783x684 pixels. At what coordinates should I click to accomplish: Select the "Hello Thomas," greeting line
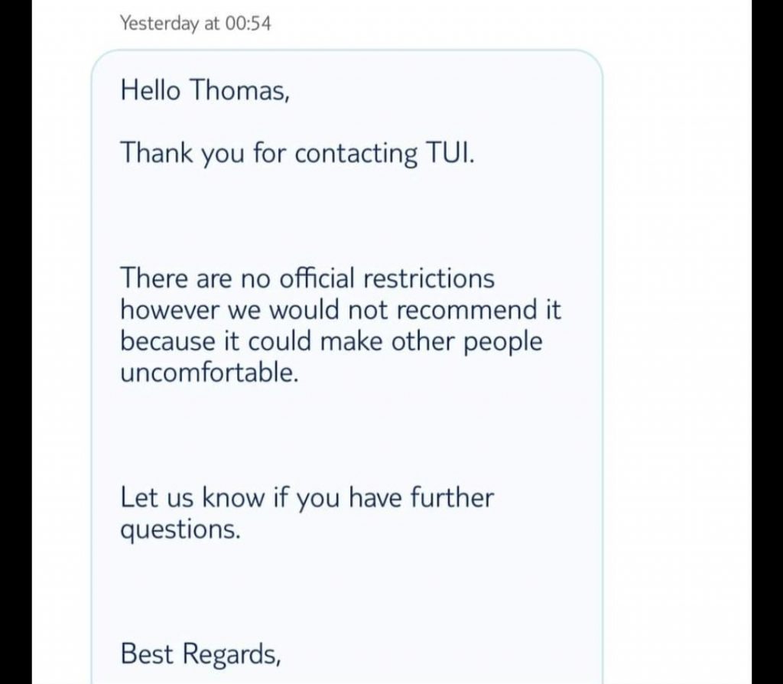205,90
